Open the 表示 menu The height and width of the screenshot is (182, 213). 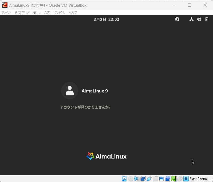(36, 13)
